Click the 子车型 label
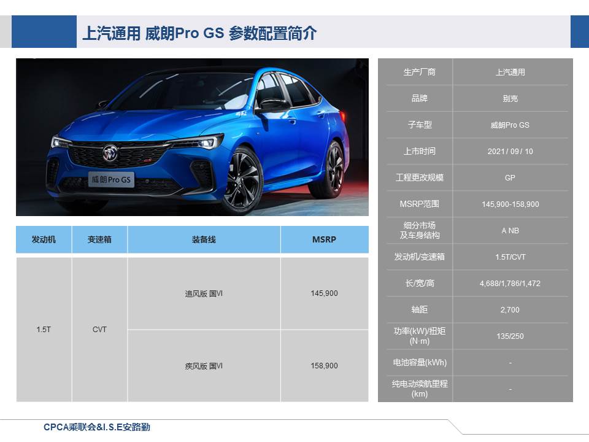Image resolution: width=589 pixels, height=442 pixels. [420, 125]
